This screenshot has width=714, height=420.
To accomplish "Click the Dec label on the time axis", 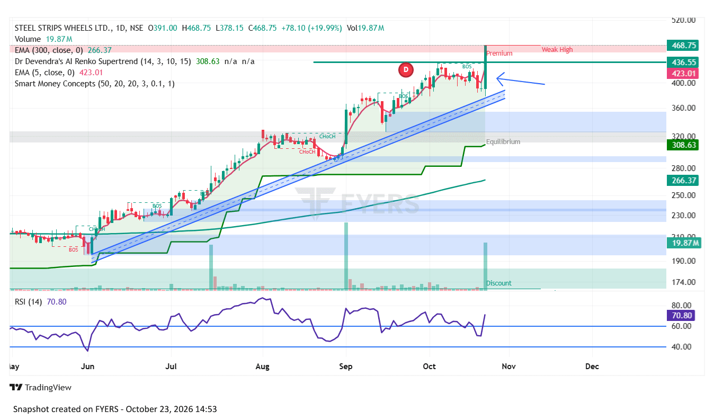I will pyautogui.click(x=592, y=367).
